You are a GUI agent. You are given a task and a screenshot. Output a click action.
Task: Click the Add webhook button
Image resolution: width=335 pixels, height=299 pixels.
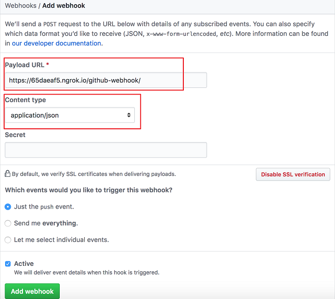tap(32, 291)
